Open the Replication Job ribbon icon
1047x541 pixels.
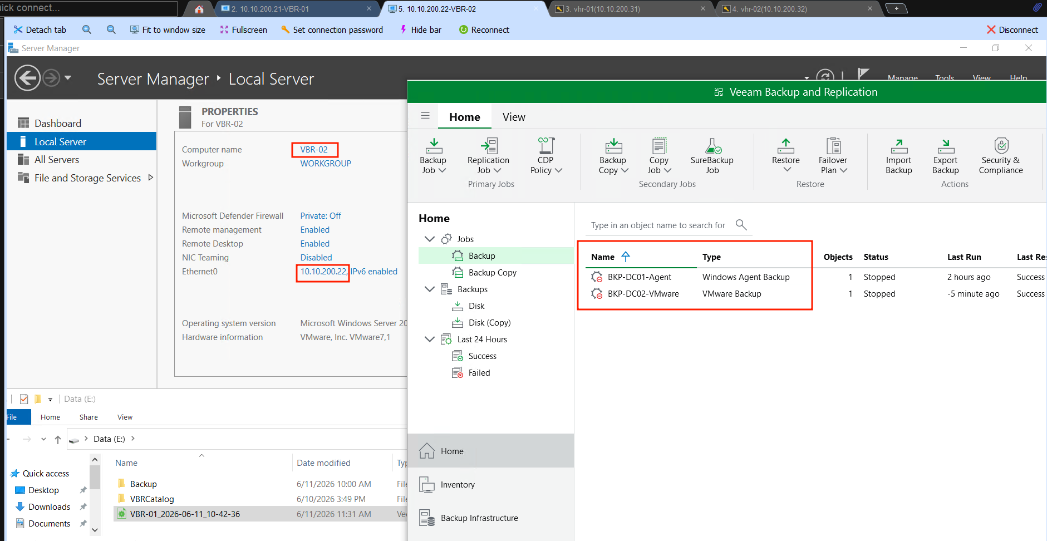(489, 146)
